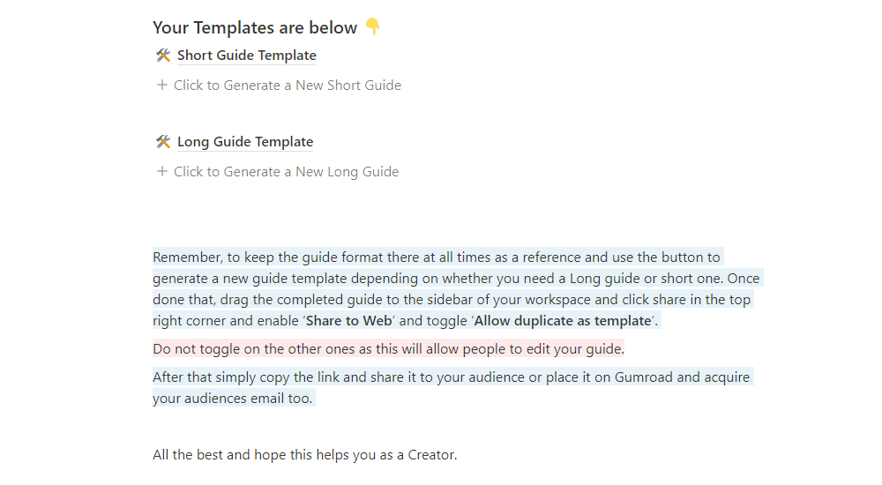
Task: Click the line starting 'Remember, to keep the guide'
Action: click(437, 257)
